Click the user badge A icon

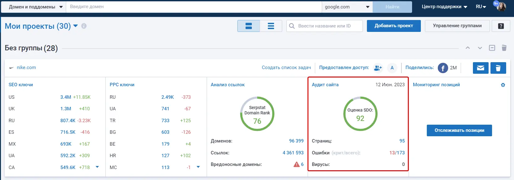click(x=392, y=67)
